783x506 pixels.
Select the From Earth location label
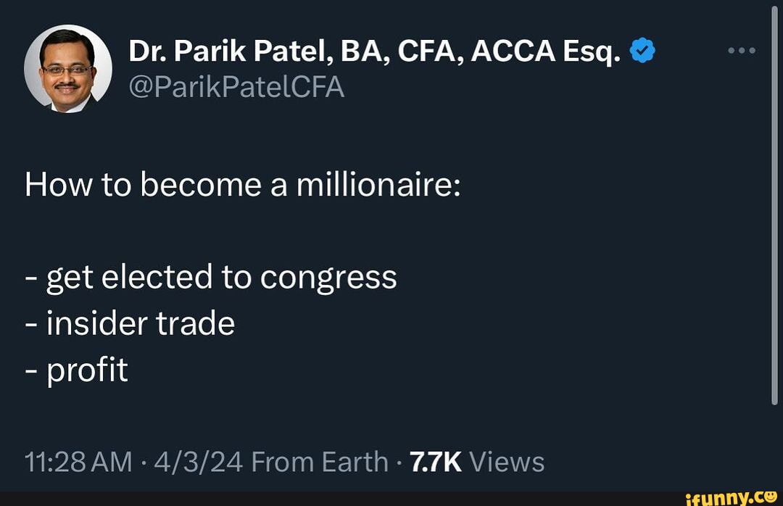[x=321, y=461]
